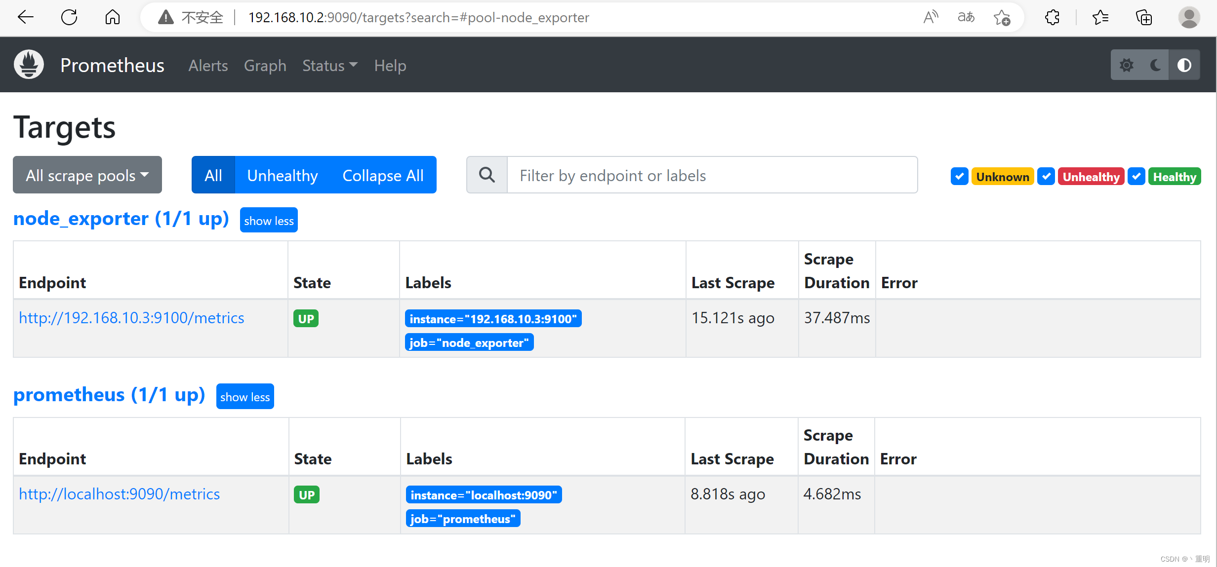This screenshot has width=1217, height=567.
Task: Click job="node_exporter" label badge
Action: (469, 342)
